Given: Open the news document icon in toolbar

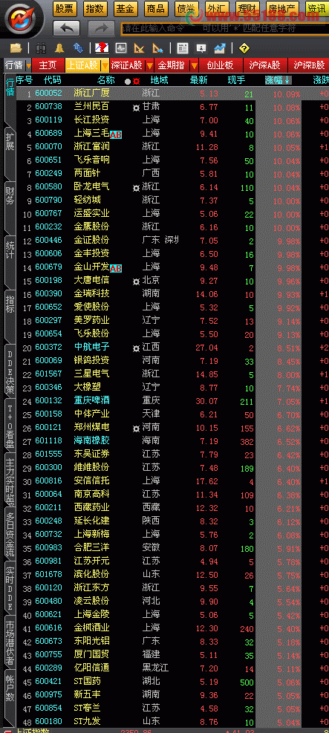Looking at the screenshot, I should point(183,48).
